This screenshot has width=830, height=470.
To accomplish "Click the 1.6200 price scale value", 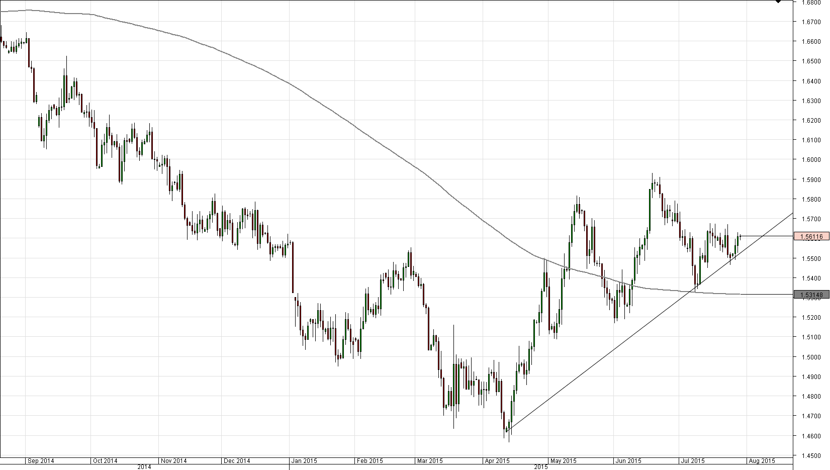I will [812, 120].
